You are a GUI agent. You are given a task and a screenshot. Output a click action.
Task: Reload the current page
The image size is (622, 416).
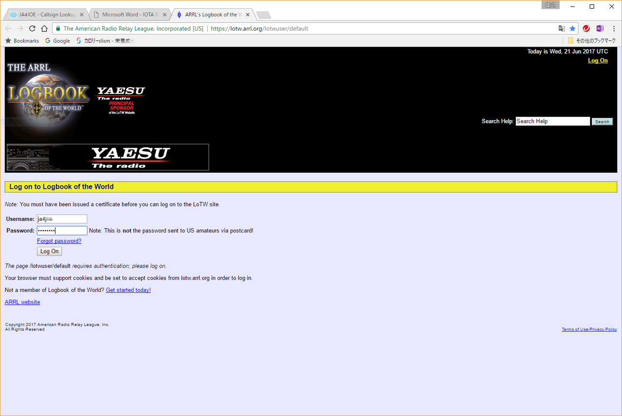(33, 29)
